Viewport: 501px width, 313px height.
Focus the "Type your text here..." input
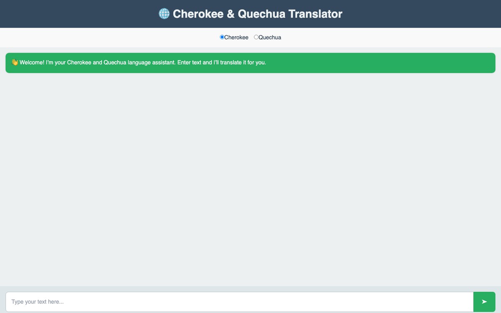(x=239, y=302)
